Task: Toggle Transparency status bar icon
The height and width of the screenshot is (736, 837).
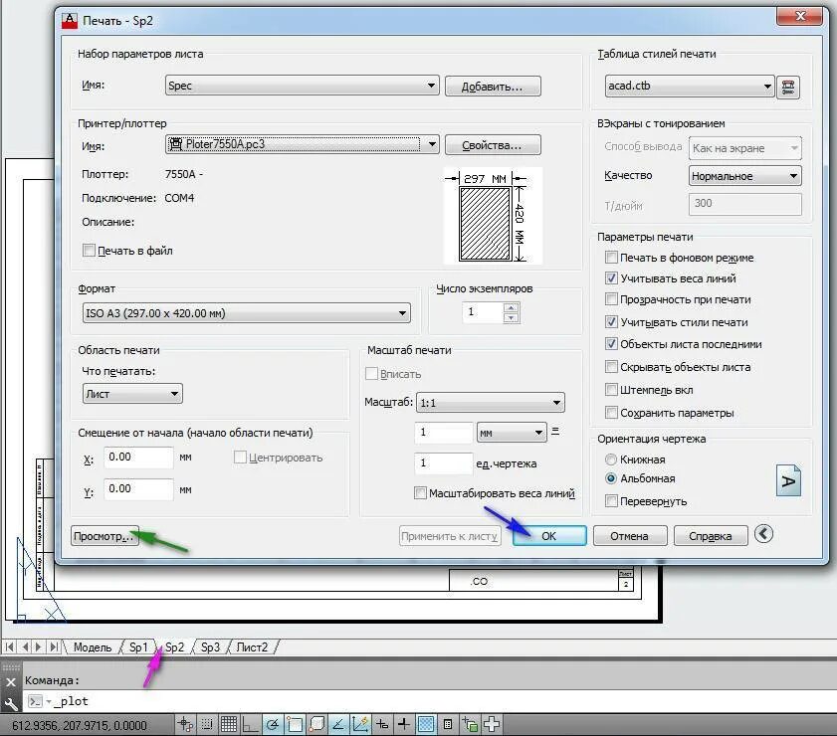Action: 426,724
